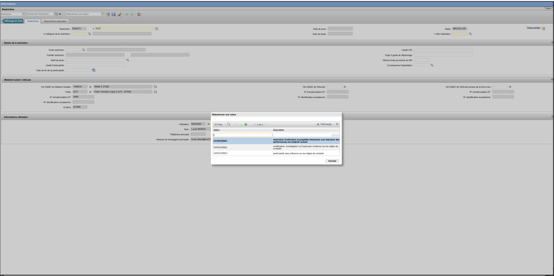
Task: Open the Pièces jointes link
Action: tap(533, 27)
